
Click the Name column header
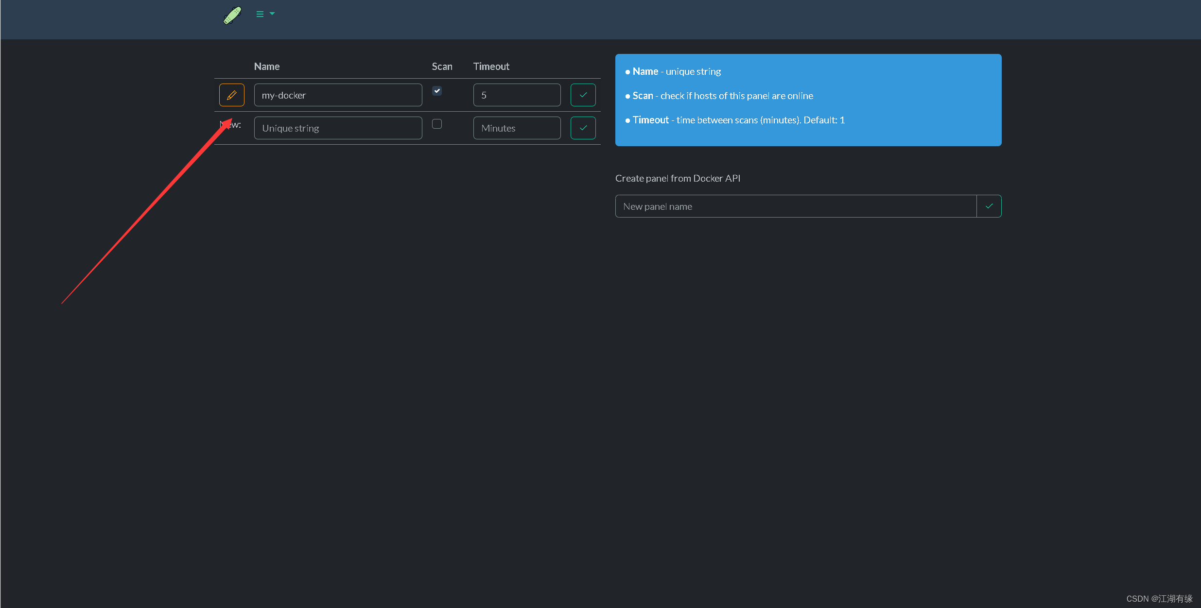[x=267, y=67]
